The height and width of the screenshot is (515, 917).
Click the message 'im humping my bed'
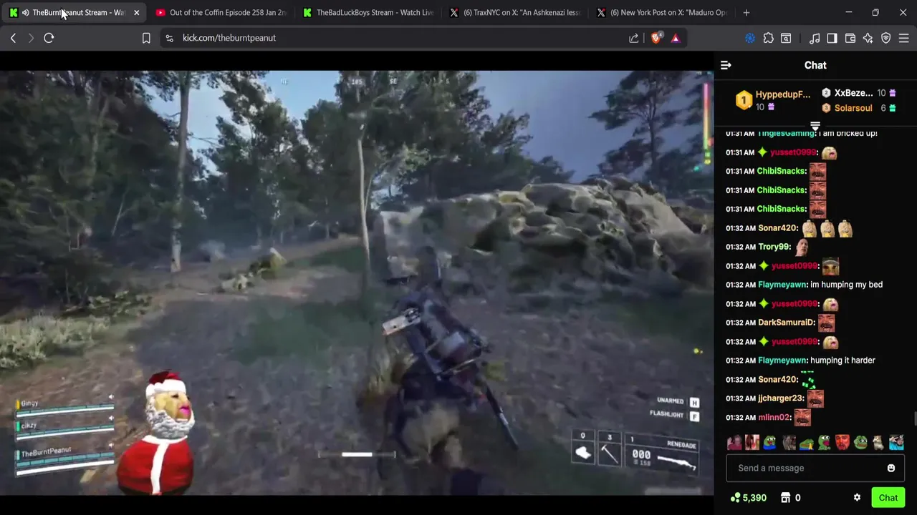pos(846,285)
